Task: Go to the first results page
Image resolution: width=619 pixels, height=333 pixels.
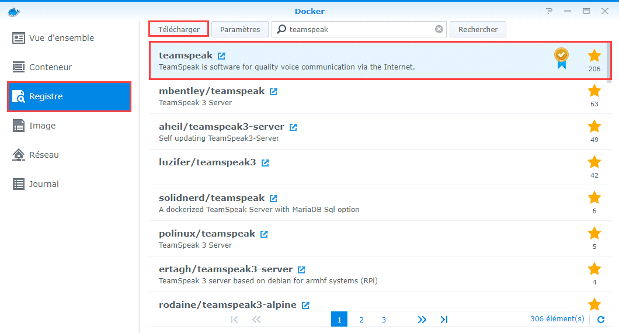Action: (235, 320)
